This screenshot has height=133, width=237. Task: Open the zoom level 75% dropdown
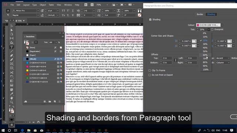[107, 5]
